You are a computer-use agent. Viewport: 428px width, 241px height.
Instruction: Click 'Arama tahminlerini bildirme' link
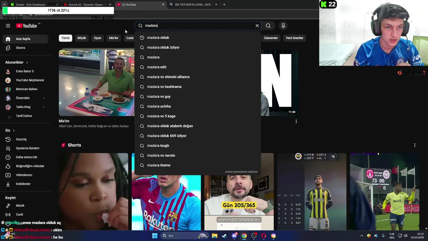241,172
